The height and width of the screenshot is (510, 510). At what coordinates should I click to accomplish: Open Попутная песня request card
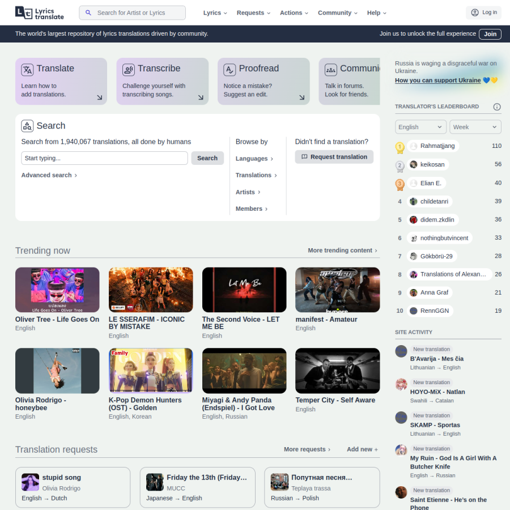(322, 487)
